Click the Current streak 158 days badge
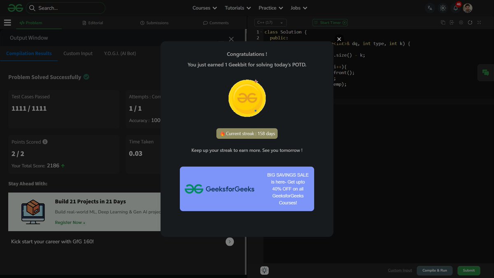The width and height of the screenshot is (494, 278). pyautogui.click(x=247, y=133)
